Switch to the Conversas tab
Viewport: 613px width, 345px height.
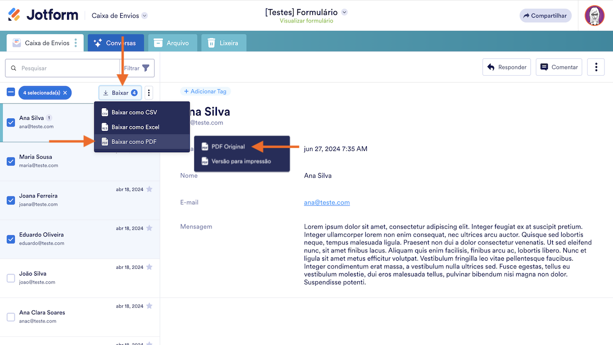point(115,43)
